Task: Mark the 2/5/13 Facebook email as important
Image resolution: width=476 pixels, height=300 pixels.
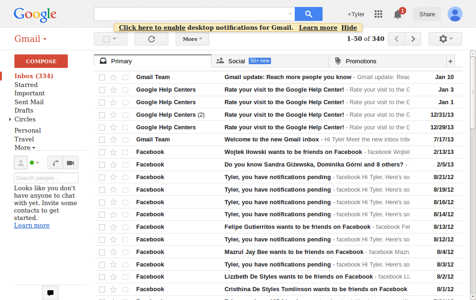Action: tap(126, 165)
